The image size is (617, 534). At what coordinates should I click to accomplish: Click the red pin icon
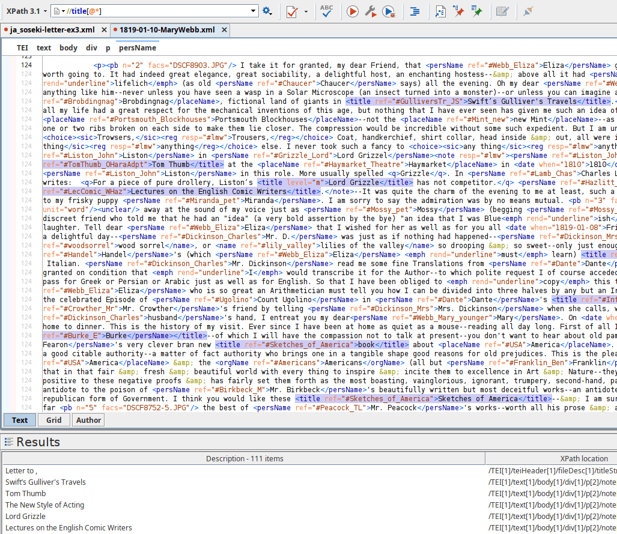tap(458, 11)
